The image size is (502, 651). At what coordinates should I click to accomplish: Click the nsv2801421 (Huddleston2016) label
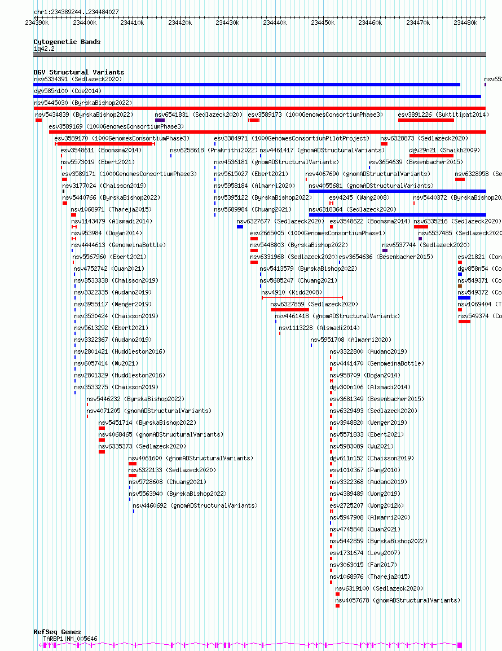pos(120,351)
